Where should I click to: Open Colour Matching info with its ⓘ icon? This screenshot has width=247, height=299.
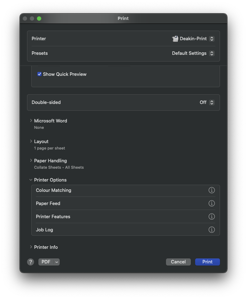(x=212, y=190)
